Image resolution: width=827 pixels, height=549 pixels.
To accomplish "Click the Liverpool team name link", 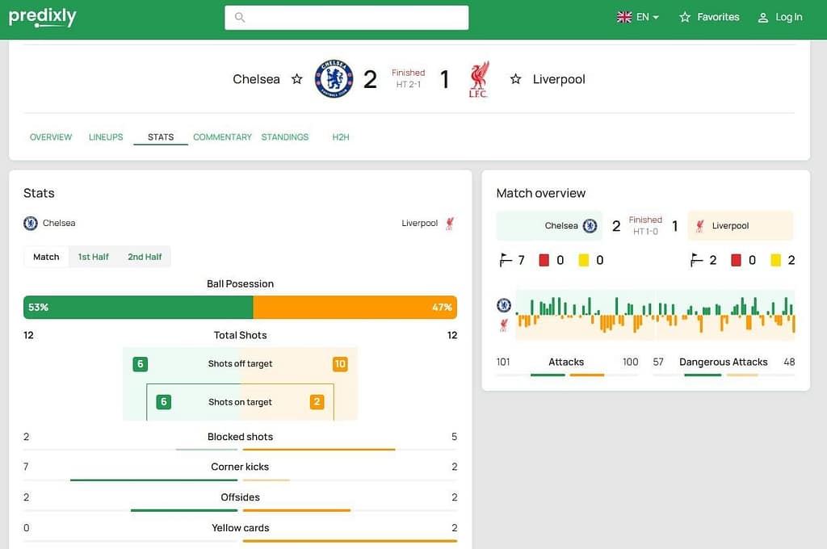I will (559, 79).
